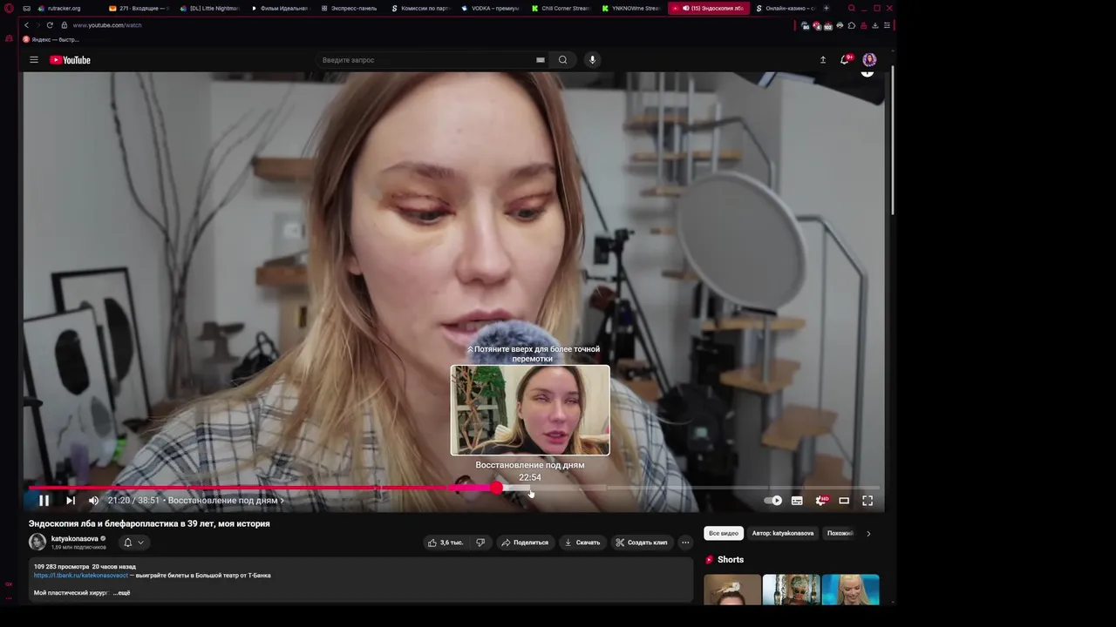
Task: Open tab search magnifier in title bar
Action: [x=852, y=8]
